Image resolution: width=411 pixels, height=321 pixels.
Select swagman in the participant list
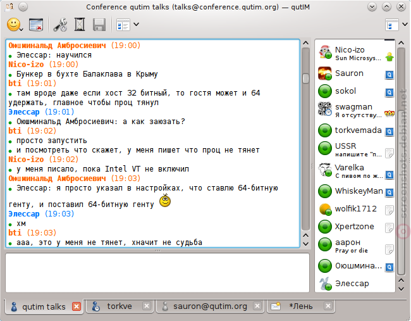tap(355, 110)
